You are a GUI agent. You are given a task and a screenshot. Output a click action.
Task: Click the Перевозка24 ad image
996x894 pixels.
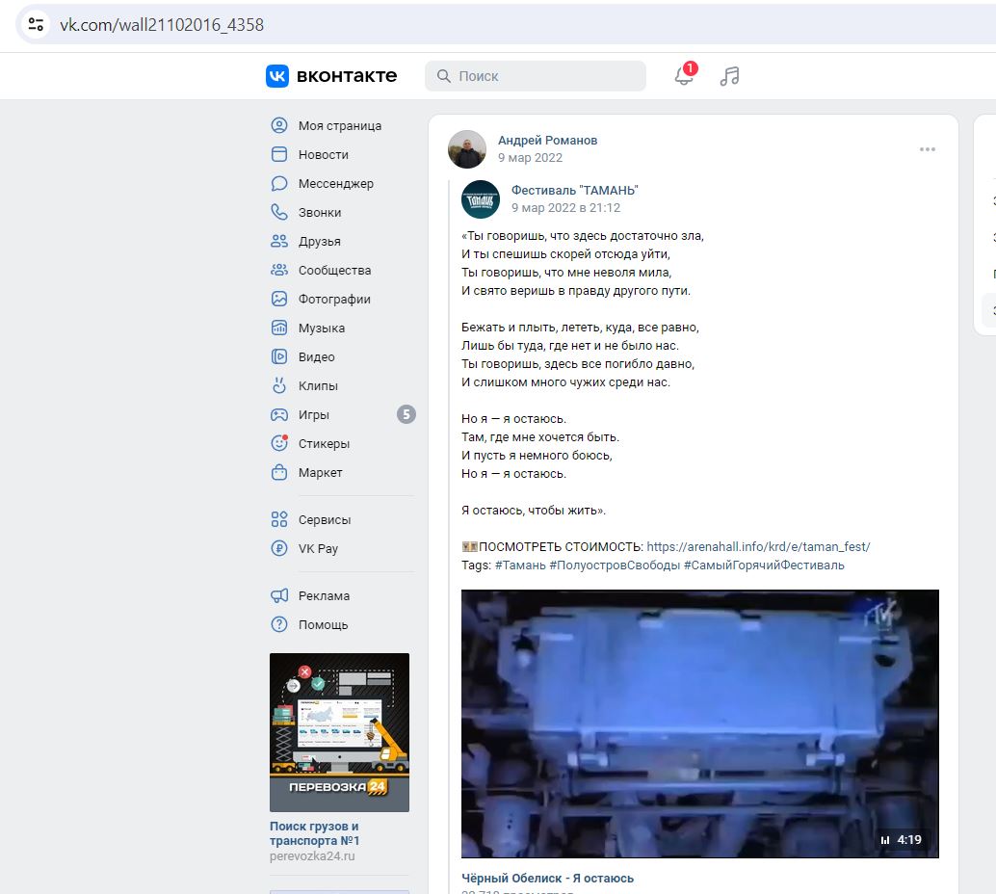[x=339, y=732]
